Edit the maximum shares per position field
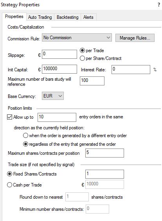 tap(104, 153)
